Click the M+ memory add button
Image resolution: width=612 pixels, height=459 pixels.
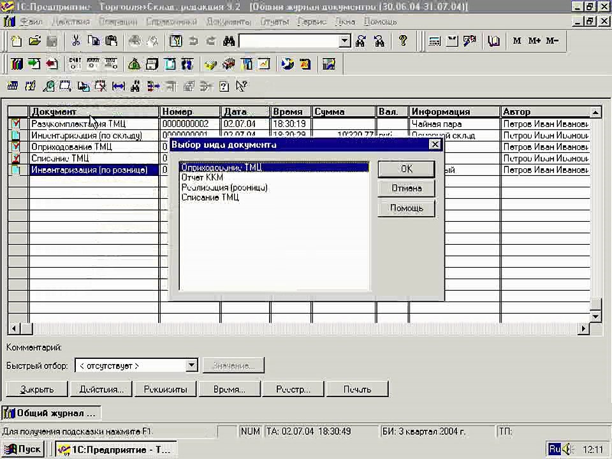coord(534,41)
